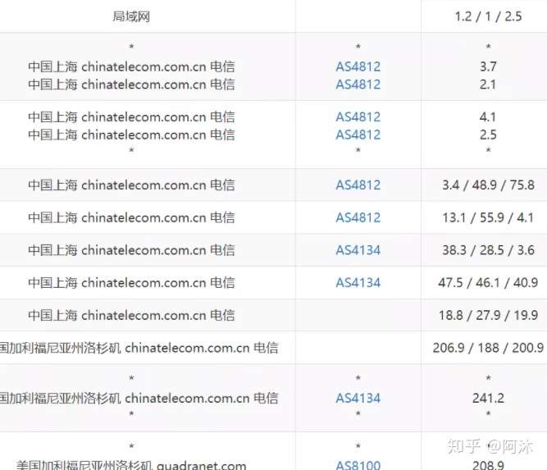Open the AS4812 link beside latency 2.1
This screenshot has height=470, width=547.
pyautogui.click(x=358, y=84)
